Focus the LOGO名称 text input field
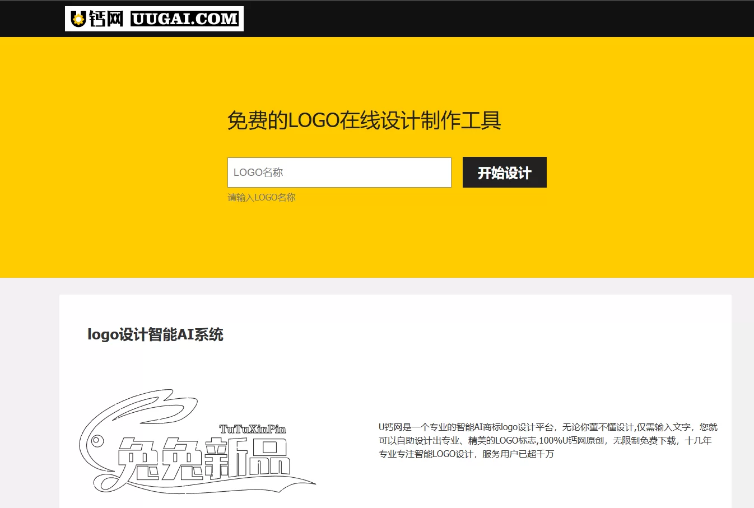 point(339,173)
